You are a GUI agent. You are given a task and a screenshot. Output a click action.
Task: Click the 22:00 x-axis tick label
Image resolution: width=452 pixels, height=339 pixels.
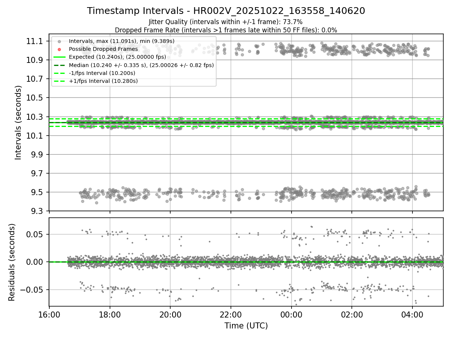click(x=231, y=314)
